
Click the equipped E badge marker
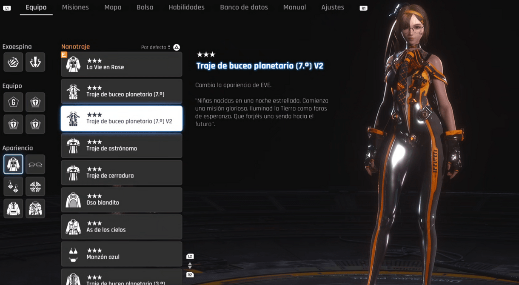[64, 54]
